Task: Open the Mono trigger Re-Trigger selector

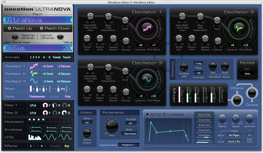Action: [x=234, y=135]
